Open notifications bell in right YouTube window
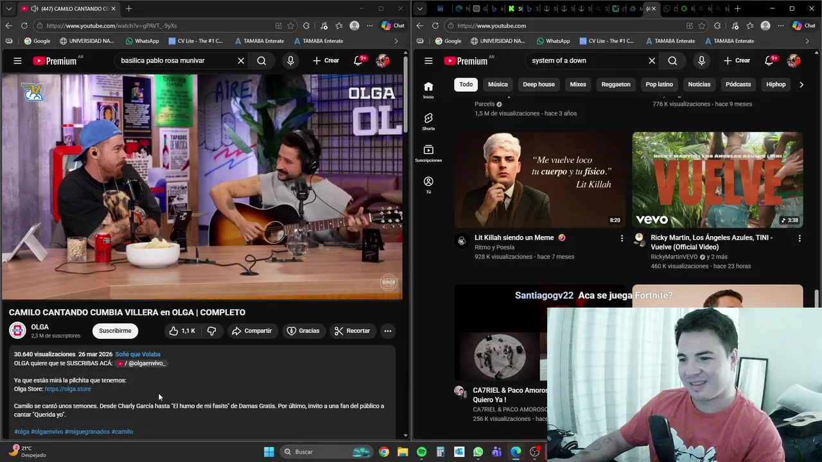822x462 pixels. coord(769,60)
